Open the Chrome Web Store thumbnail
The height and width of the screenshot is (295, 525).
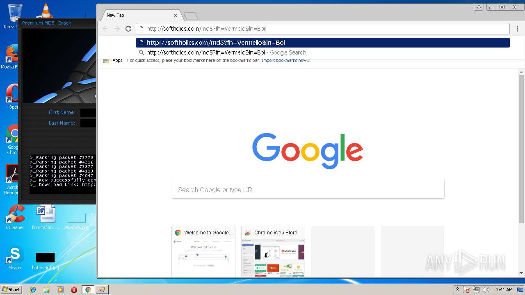[273, 251]
